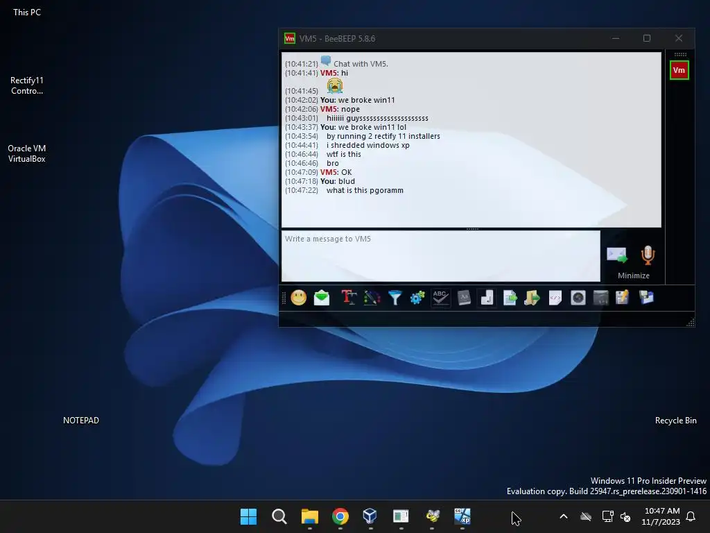The height and width of the screenshot is (533, 710).
Task: Open VirtualBox cube icon in taskbar
Action: coord(370,516)
